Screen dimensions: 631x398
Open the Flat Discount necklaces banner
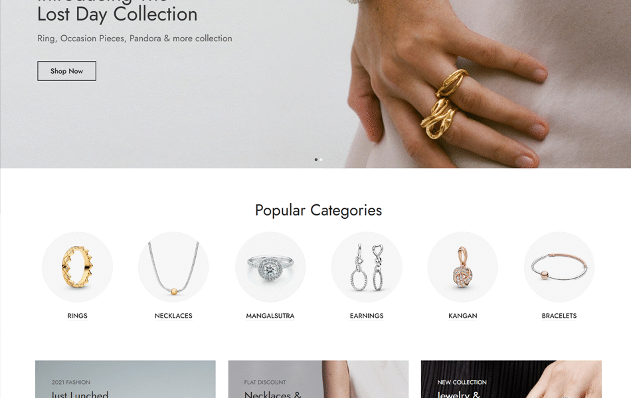pyautogui.click(x=318, y=379)
